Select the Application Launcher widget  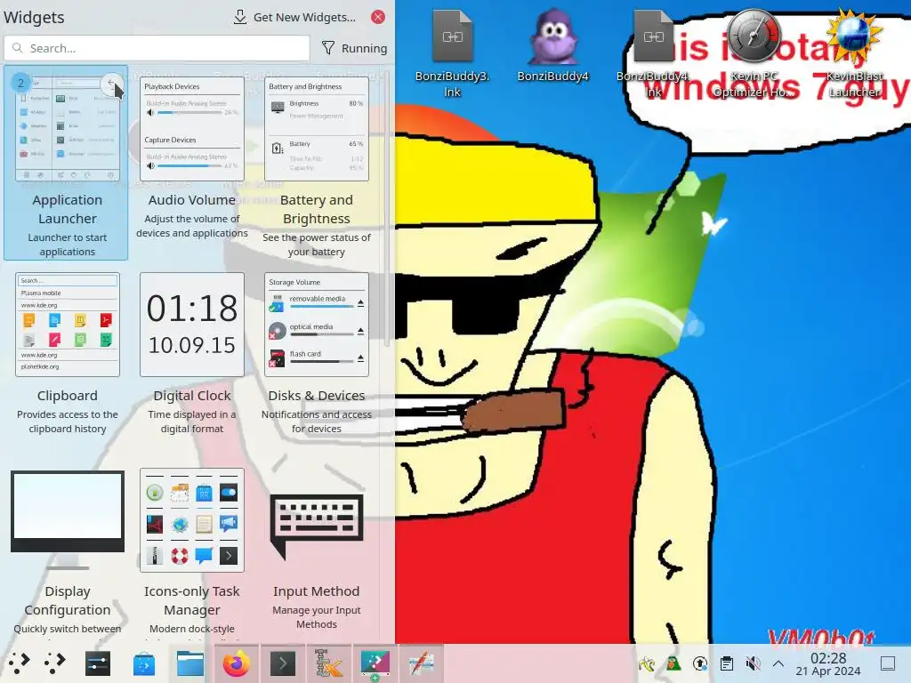66,163
